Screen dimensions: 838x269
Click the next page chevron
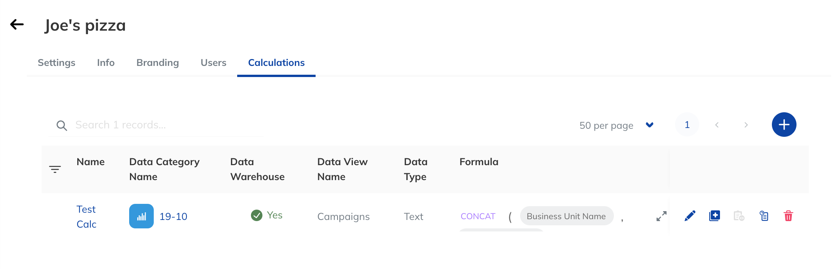(746, 125)
